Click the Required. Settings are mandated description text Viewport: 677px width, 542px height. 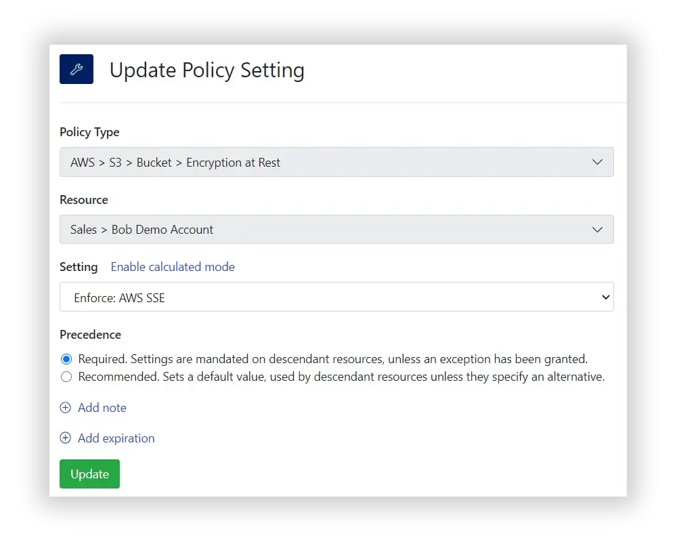point(333,359)
